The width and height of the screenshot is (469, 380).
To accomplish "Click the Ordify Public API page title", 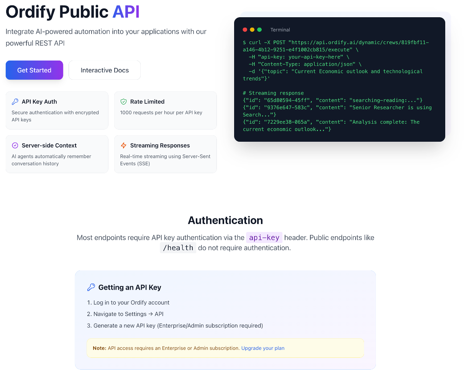I will [72, 12].
